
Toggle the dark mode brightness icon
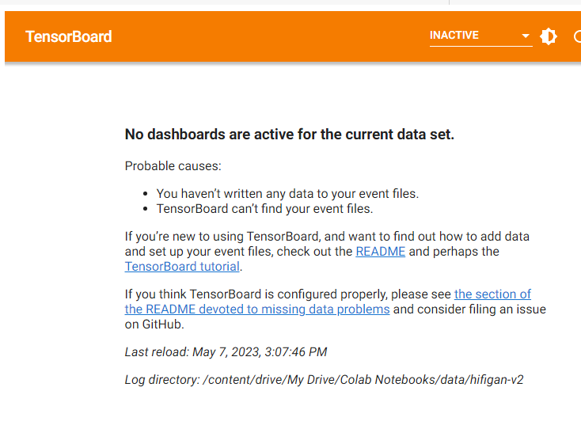[549, 36]
